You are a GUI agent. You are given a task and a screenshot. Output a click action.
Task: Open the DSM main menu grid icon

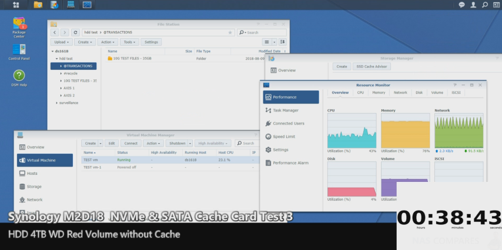pos(15,5)
